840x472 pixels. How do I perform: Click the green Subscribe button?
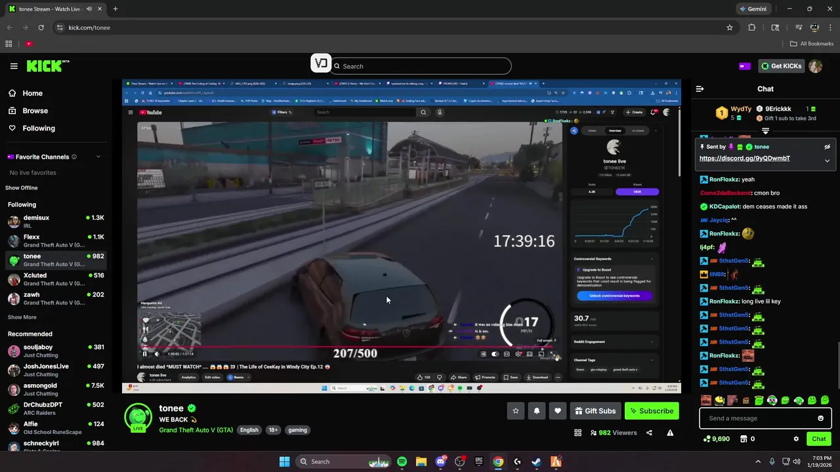click(x=652, y=411)
